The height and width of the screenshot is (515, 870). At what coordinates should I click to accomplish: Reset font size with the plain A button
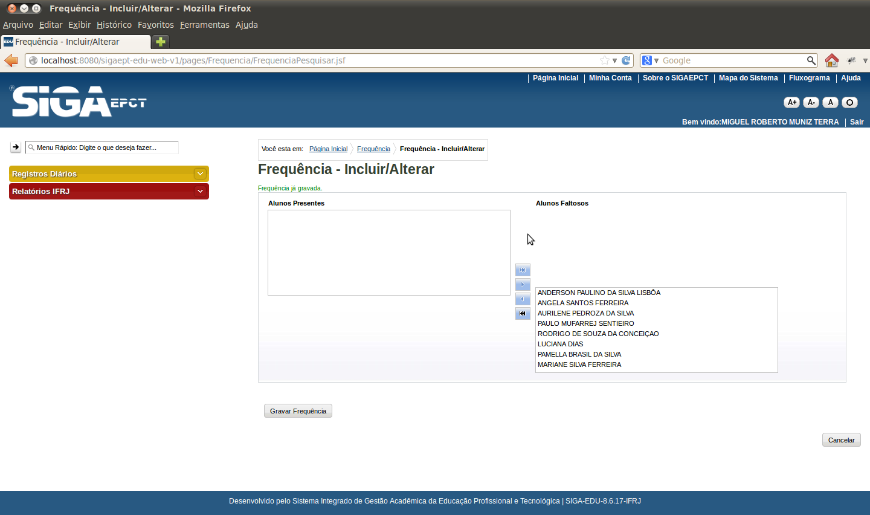point(830,103)
